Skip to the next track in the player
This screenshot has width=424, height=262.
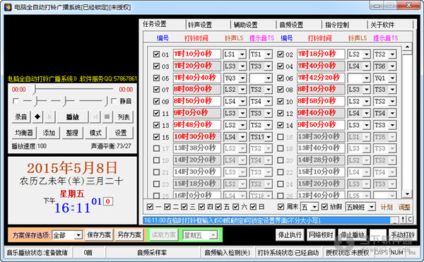[x=95, y=117]
